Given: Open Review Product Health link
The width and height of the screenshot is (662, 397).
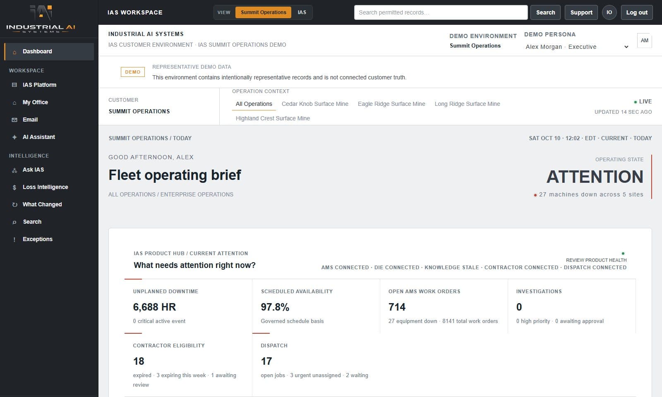Looking at the screenshot, I should click(x=596, y=260).
